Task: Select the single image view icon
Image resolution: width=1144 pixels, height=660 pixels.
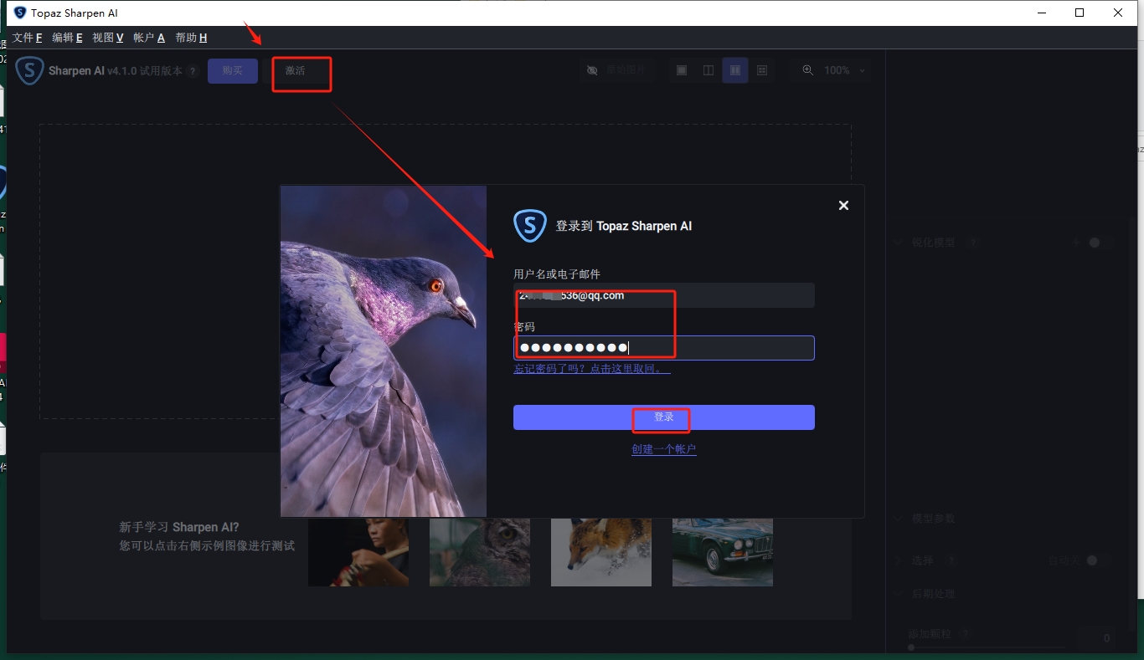Action: click(x=682, y=70)
